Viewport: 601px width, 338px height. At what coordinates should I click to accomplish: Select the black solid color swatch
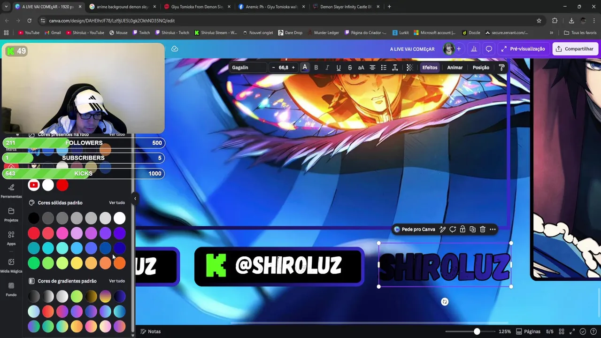point(34,218)
